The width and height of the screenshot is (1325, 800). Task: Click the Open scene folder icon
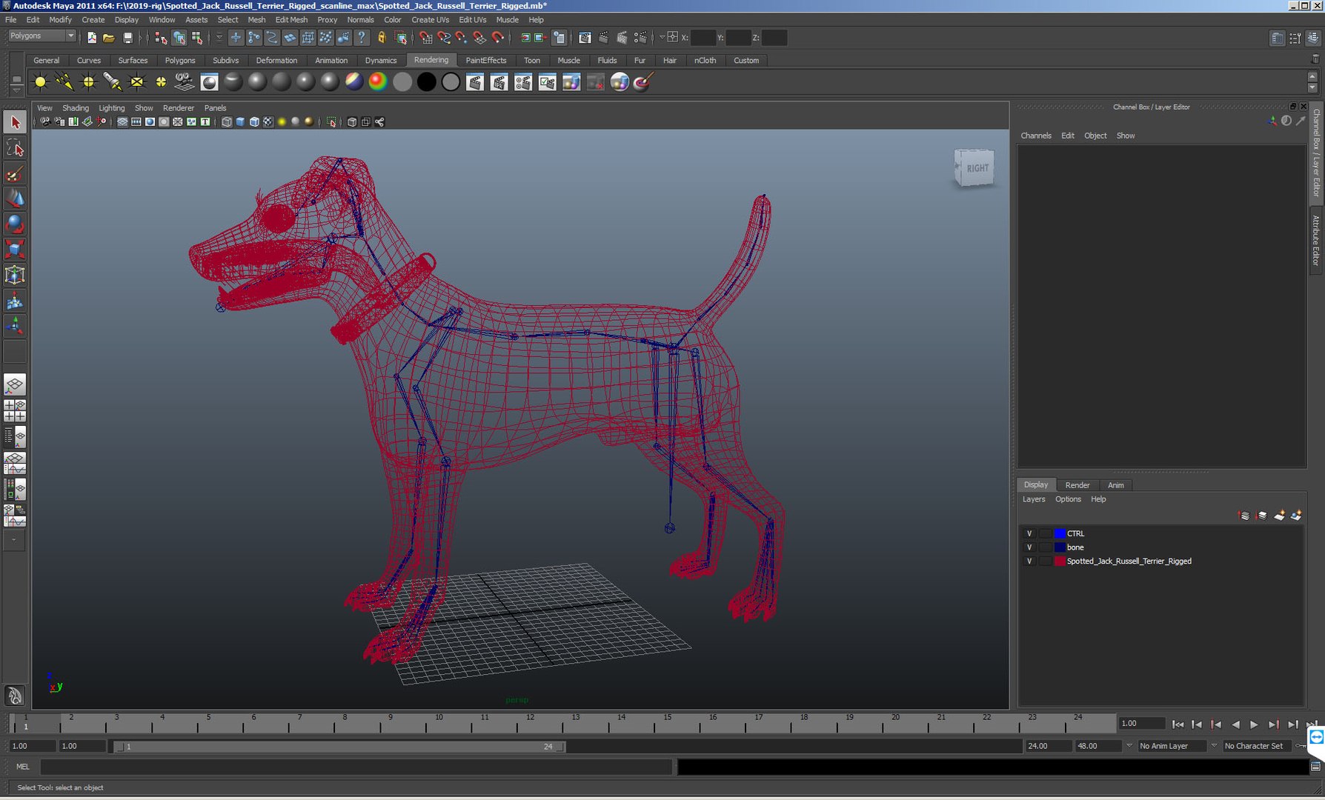click(x=109, y=38)
